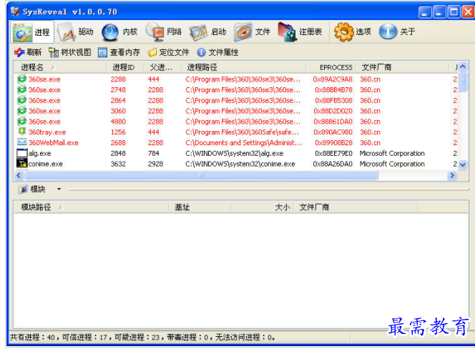Click 定位文件 (Locate file)

pyautogui.click(x=168, y=52)
